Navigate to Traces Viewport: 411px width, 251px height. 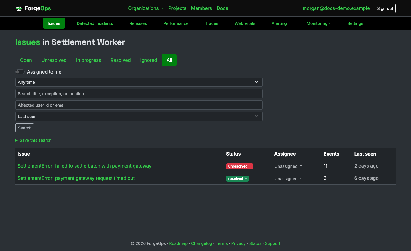[212, 23]
